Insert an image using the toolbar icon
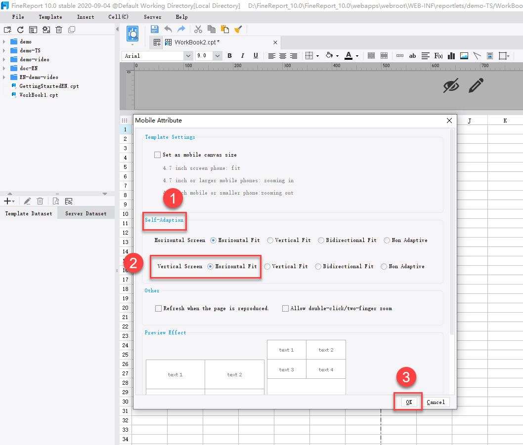The image size is (523, 445). click(464, 55)
